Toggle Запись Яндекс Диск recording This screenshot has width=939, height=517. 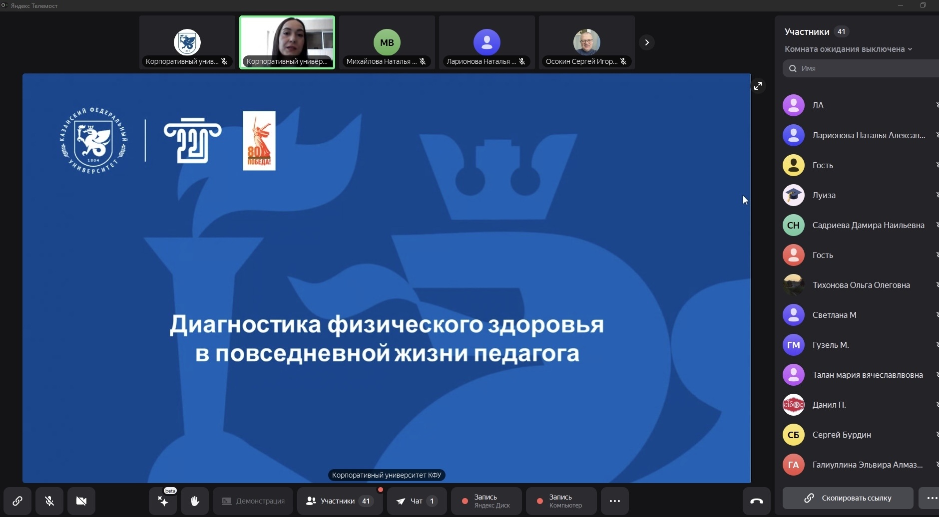tap(486, 501)
